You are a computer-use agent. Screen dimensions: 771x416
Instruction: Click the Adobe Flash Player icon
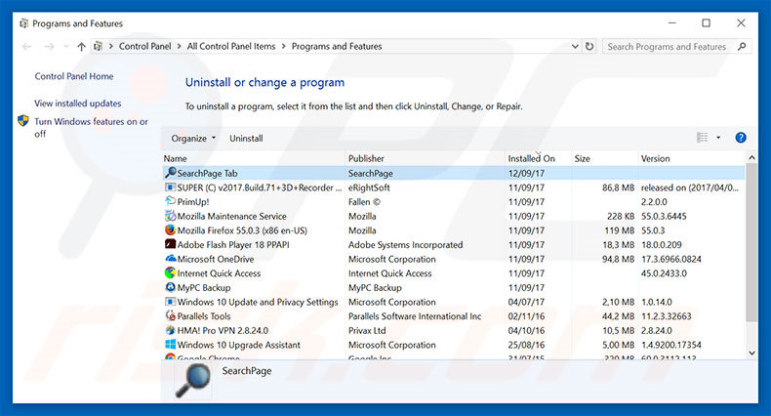click(170, 245)
